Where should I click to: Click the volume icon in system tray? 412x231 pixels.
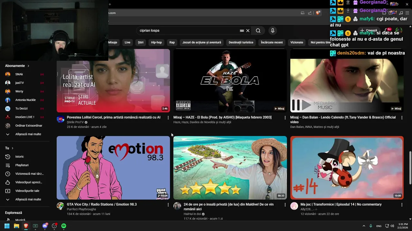pyautogui.click(x=392, y=226)
